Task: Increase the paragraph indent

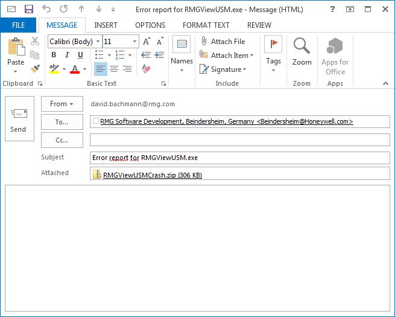Action: coord(159,55)
